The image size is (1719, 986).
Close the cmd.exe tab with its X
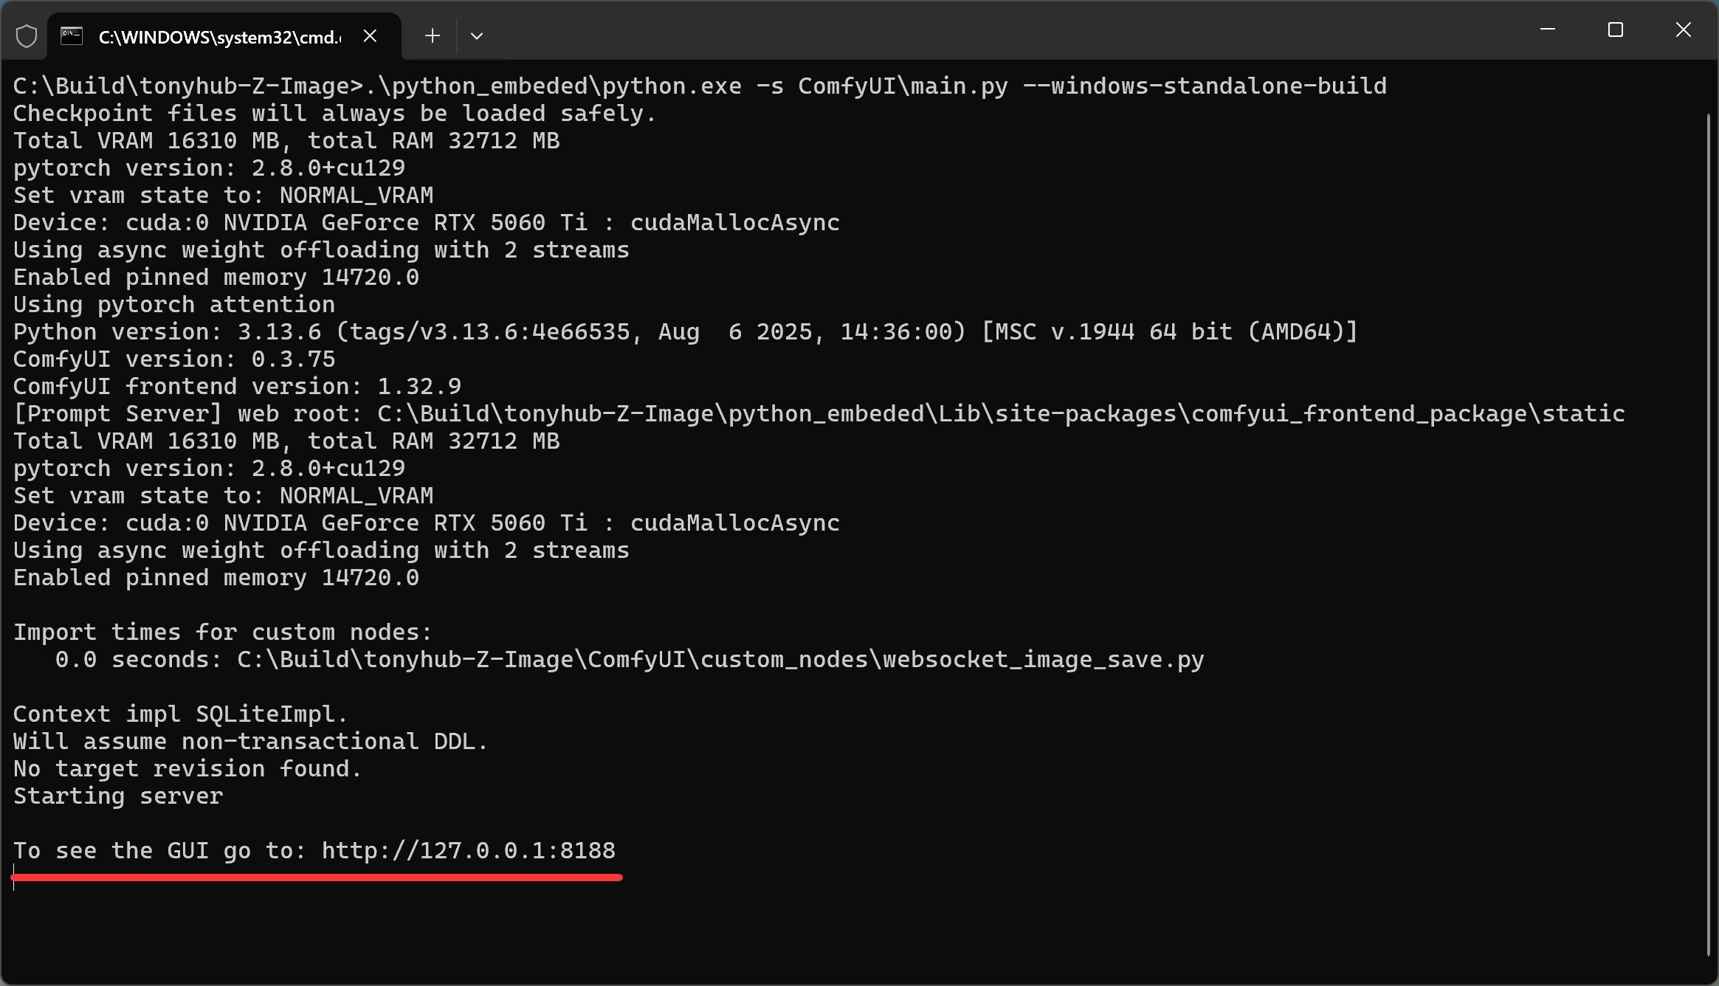tap(371, 36)
